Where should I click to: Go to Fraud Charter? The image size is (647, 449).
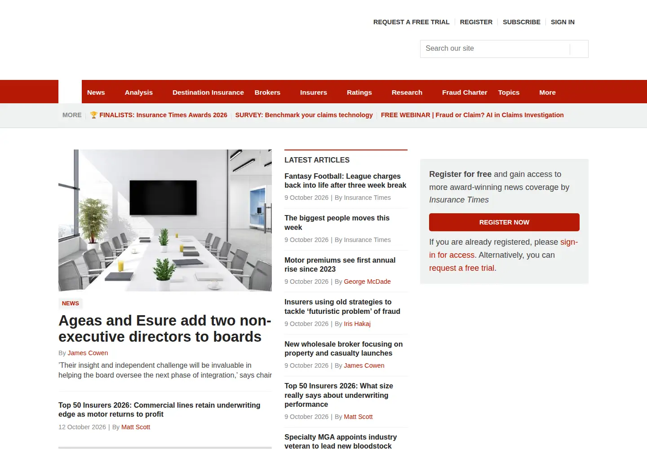tap(465, 92)
